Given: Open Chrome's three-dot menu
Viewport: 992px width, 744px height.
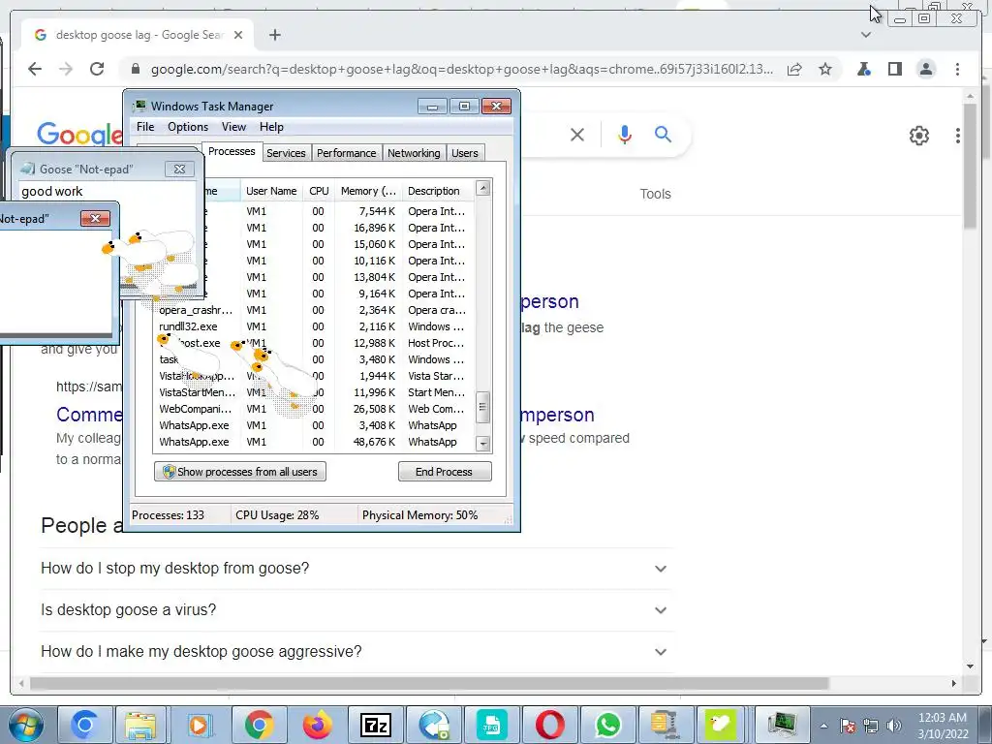Looking at the screenshot, I should (957, 69).
